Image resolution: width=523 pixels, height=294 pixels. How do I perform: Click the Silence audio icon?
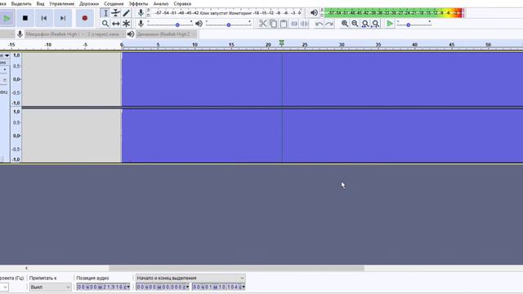pyautogui.click(x=305, y=24)
